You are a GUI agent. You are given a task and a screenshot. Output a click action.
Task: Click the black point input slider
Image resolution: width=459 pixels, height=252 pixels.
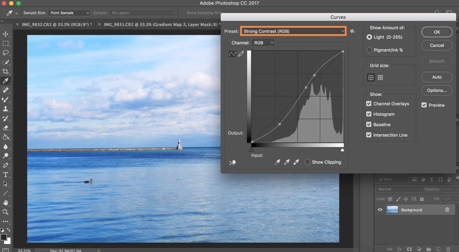tap(252, 150)
